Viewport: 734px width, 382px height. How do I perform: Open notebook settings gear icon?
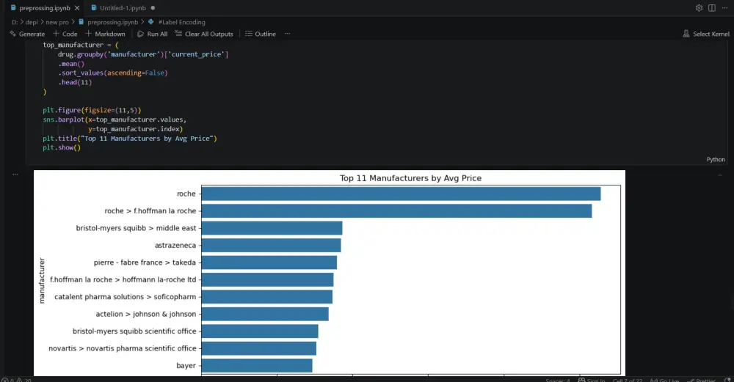coord(699,8)
